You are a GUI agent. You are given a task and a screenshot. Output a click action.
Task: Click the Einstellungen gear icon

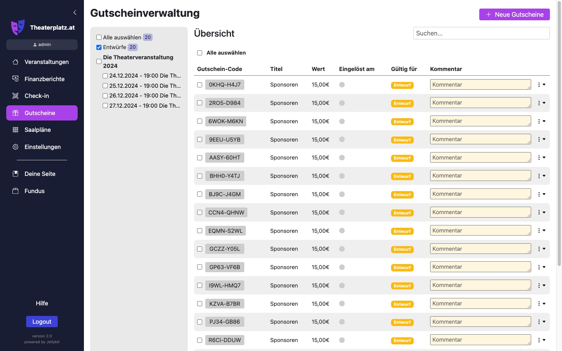pos(16,147)
